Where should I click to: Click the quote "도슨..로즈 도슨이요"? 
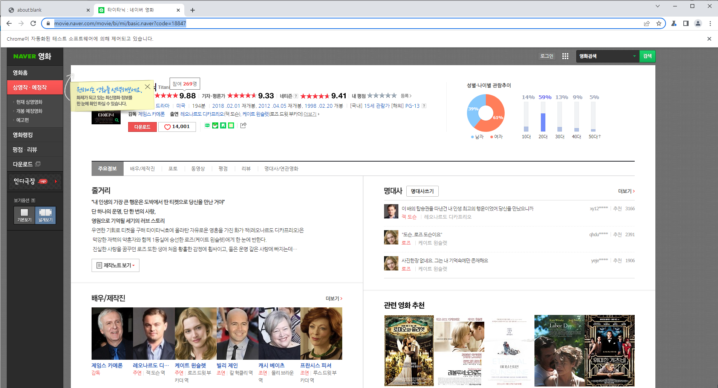(x=422, y=235)
